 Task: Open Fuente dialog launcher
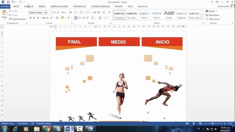pos(72,23)
